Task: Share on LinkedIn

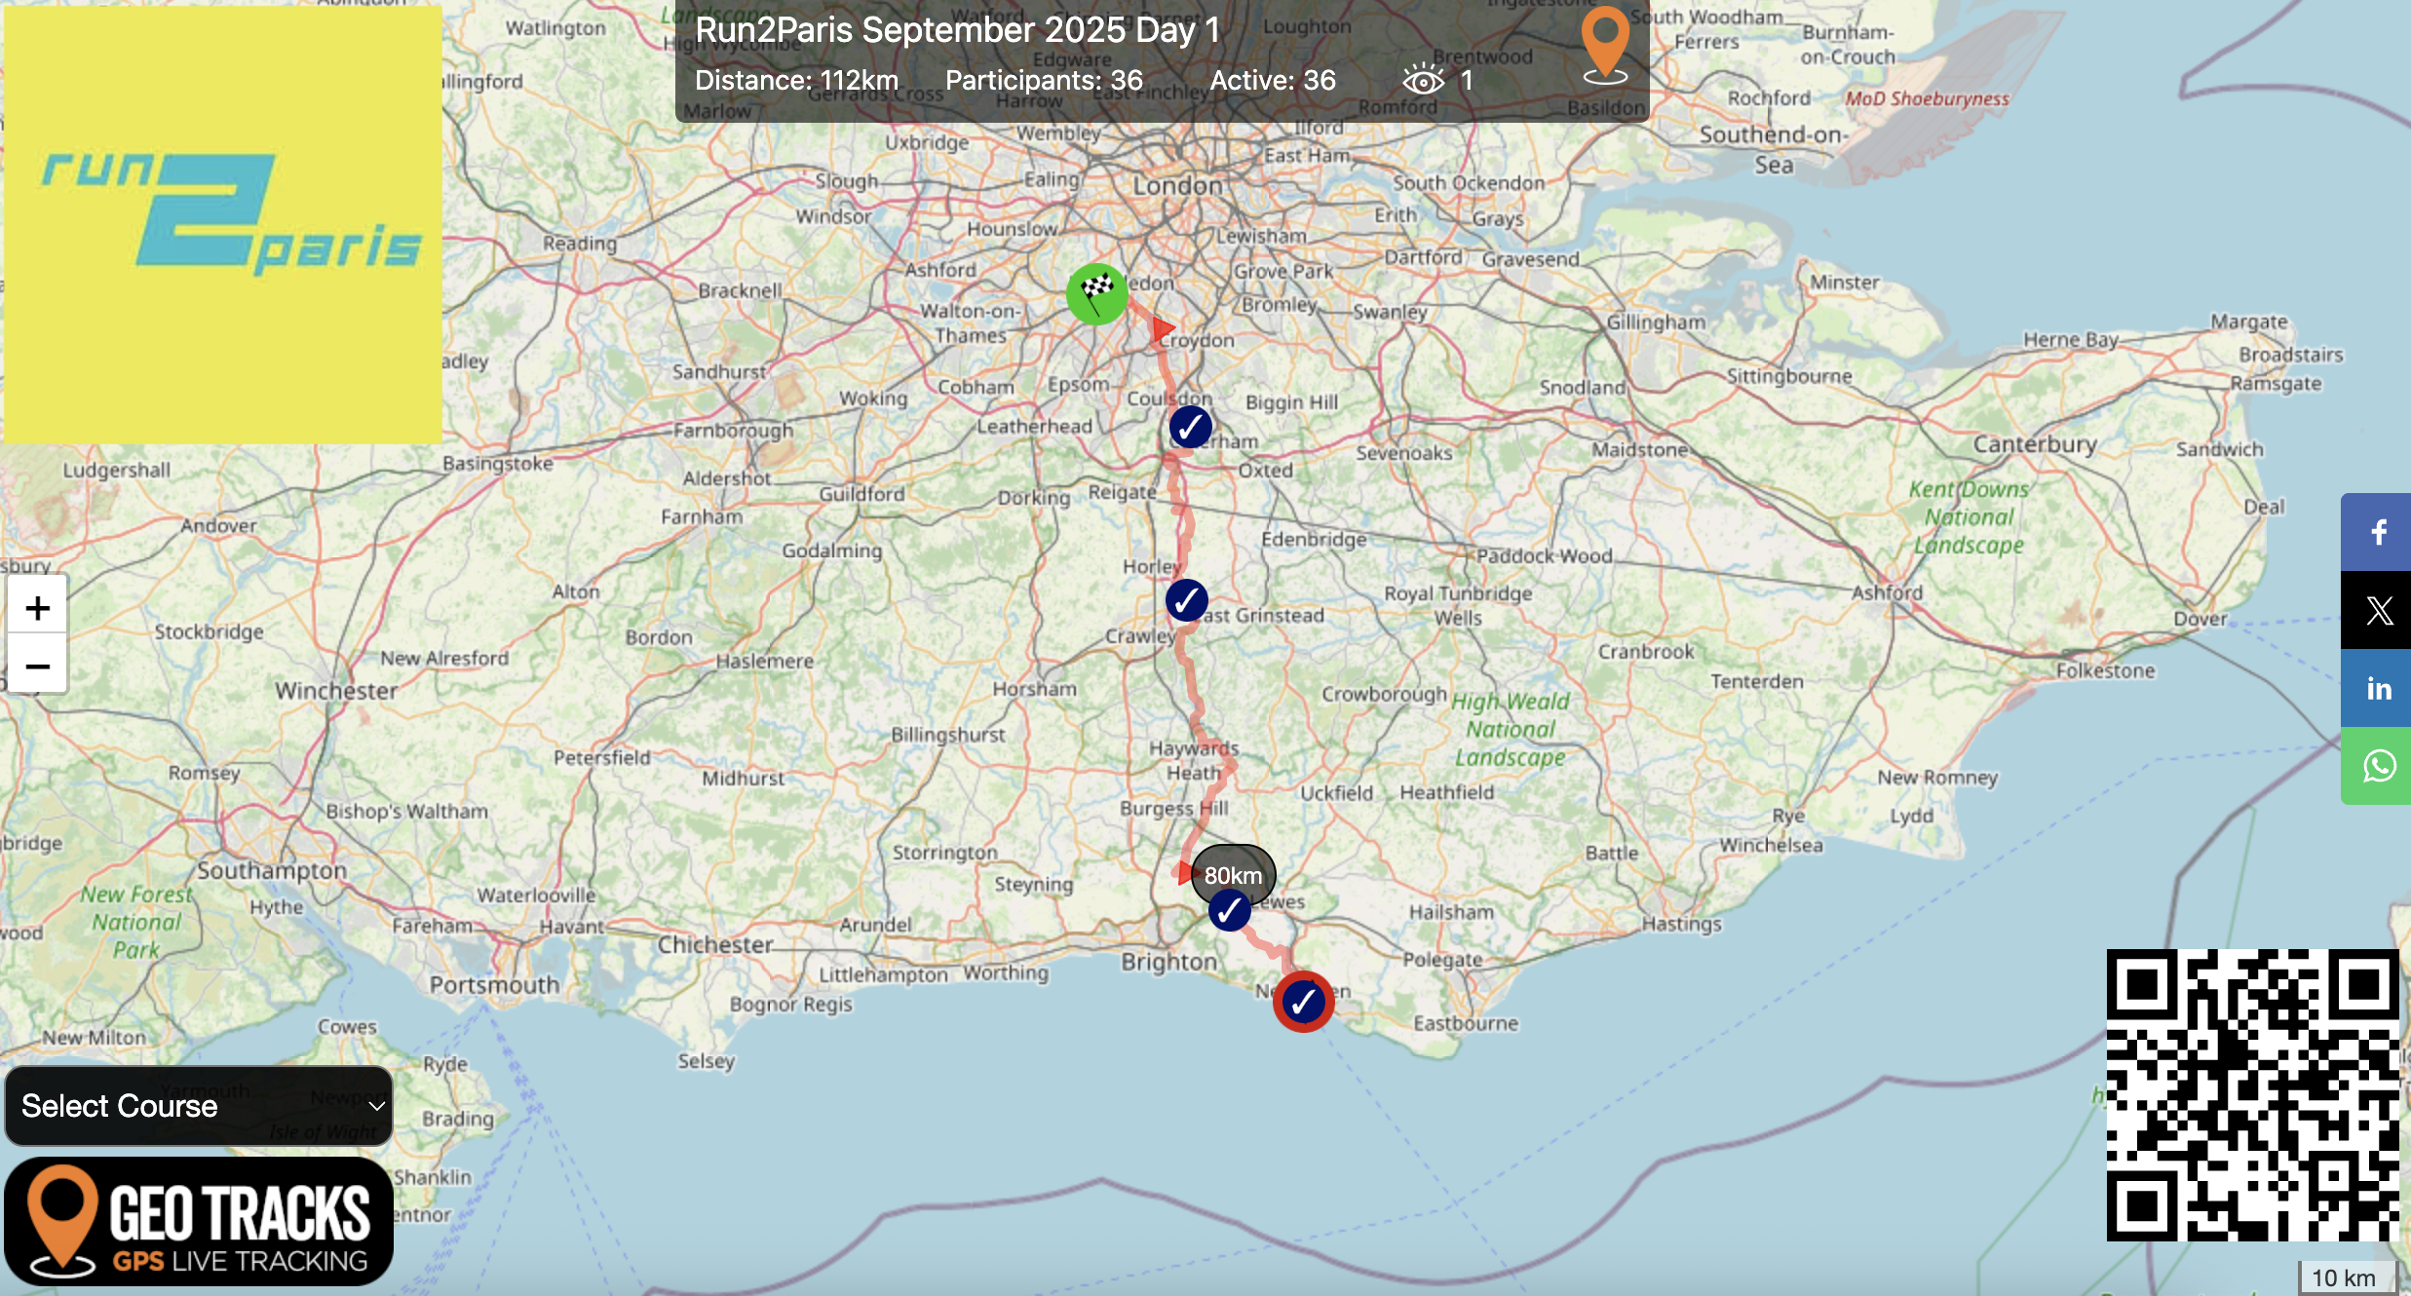Action: pyautogui.click(x=2376, y=688)
